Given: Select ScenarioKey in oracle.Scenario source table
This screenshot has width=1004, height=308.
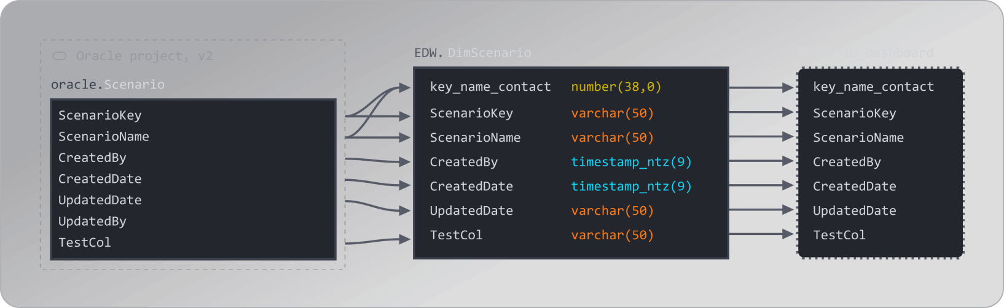Looking at the screenshot, I should [100, 115].
